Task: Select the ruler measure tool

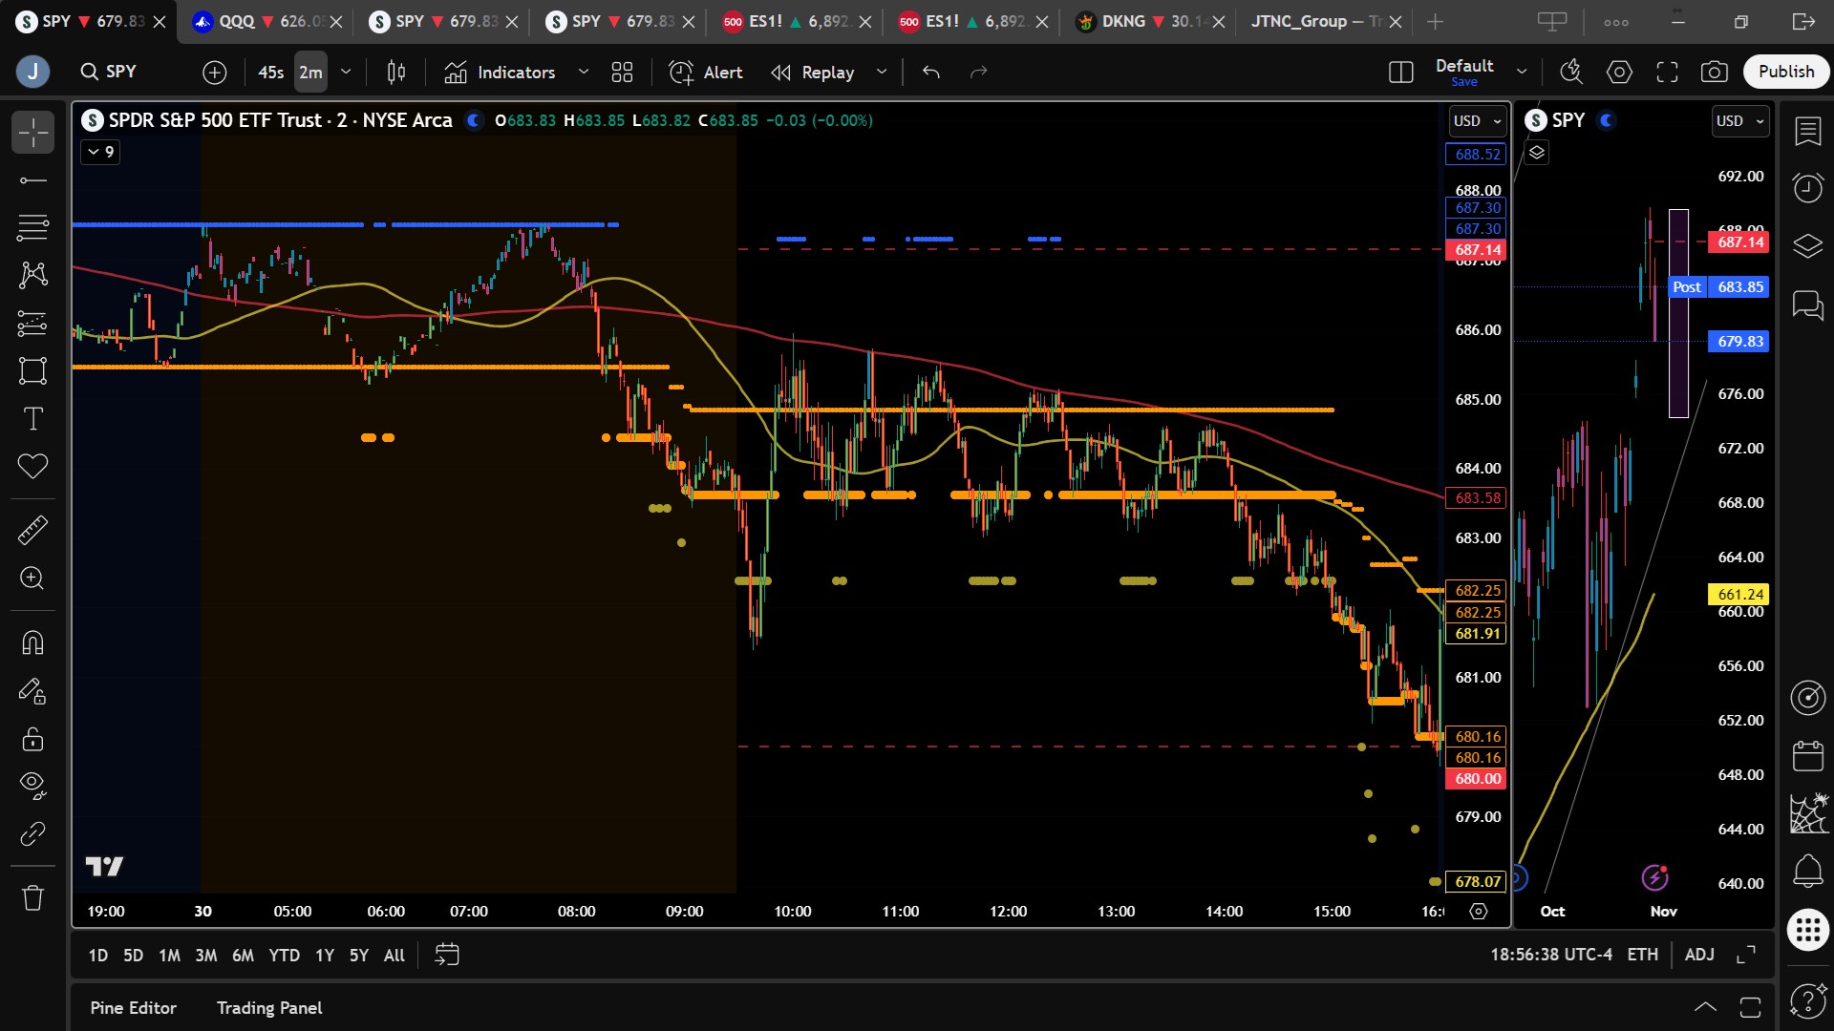Action: 32,530
